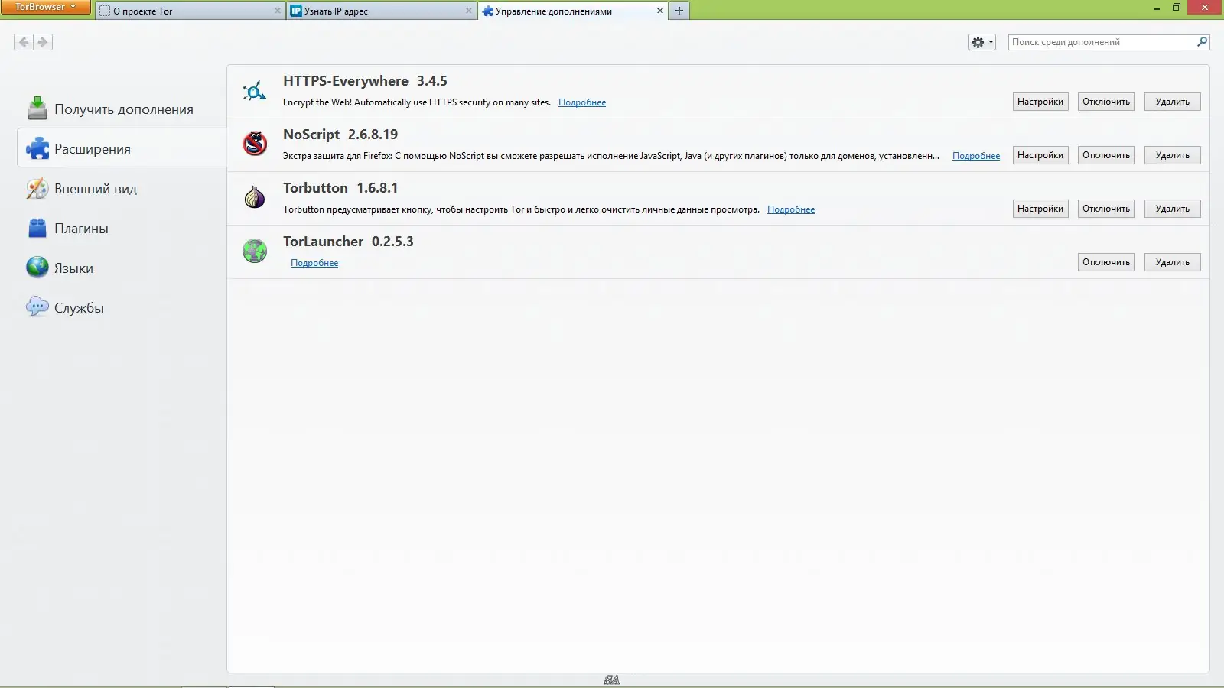Screen dimensions: 1224x688
Task: Close the 'О проекте Tor' tab
Action: (278, 11)
